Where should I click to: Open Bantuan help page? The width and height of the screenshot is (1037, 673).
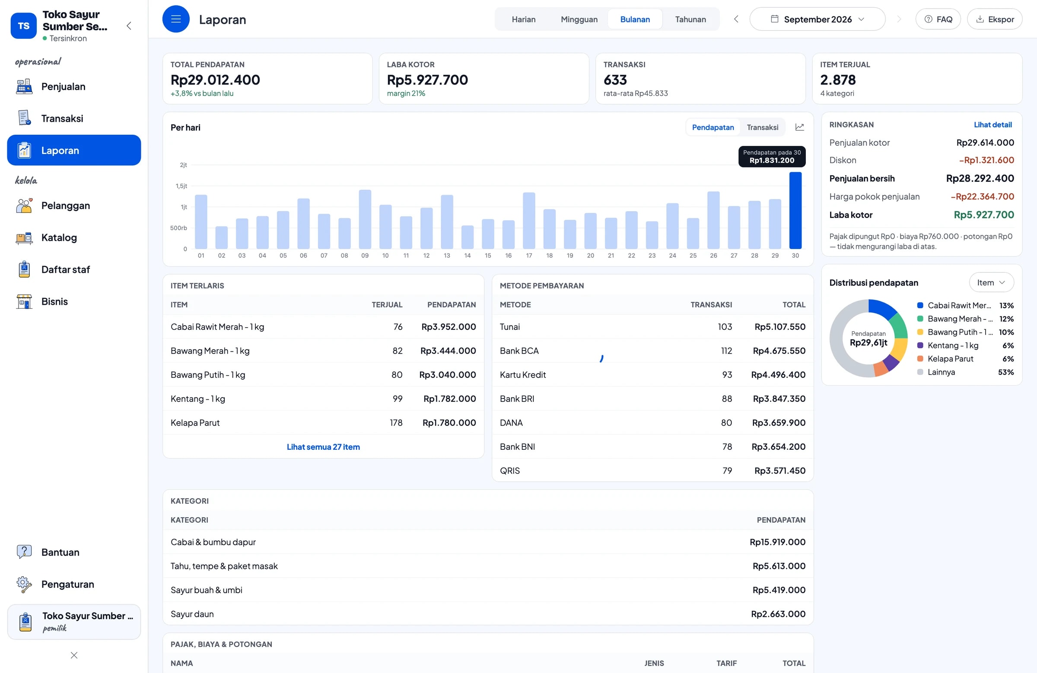click(x=74, y=552)
